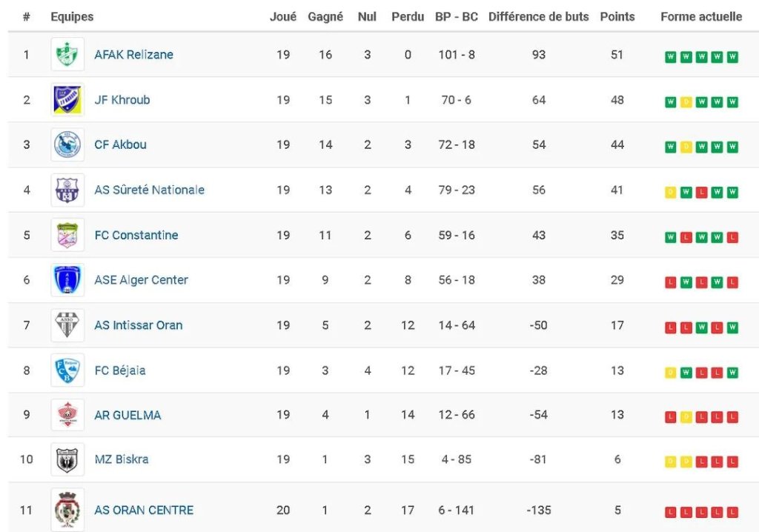Image resolution: width=759 pixels, height=532 pixels.
Task: Click the AS Sûreté Nationale logo
Action: click(67, 190)
